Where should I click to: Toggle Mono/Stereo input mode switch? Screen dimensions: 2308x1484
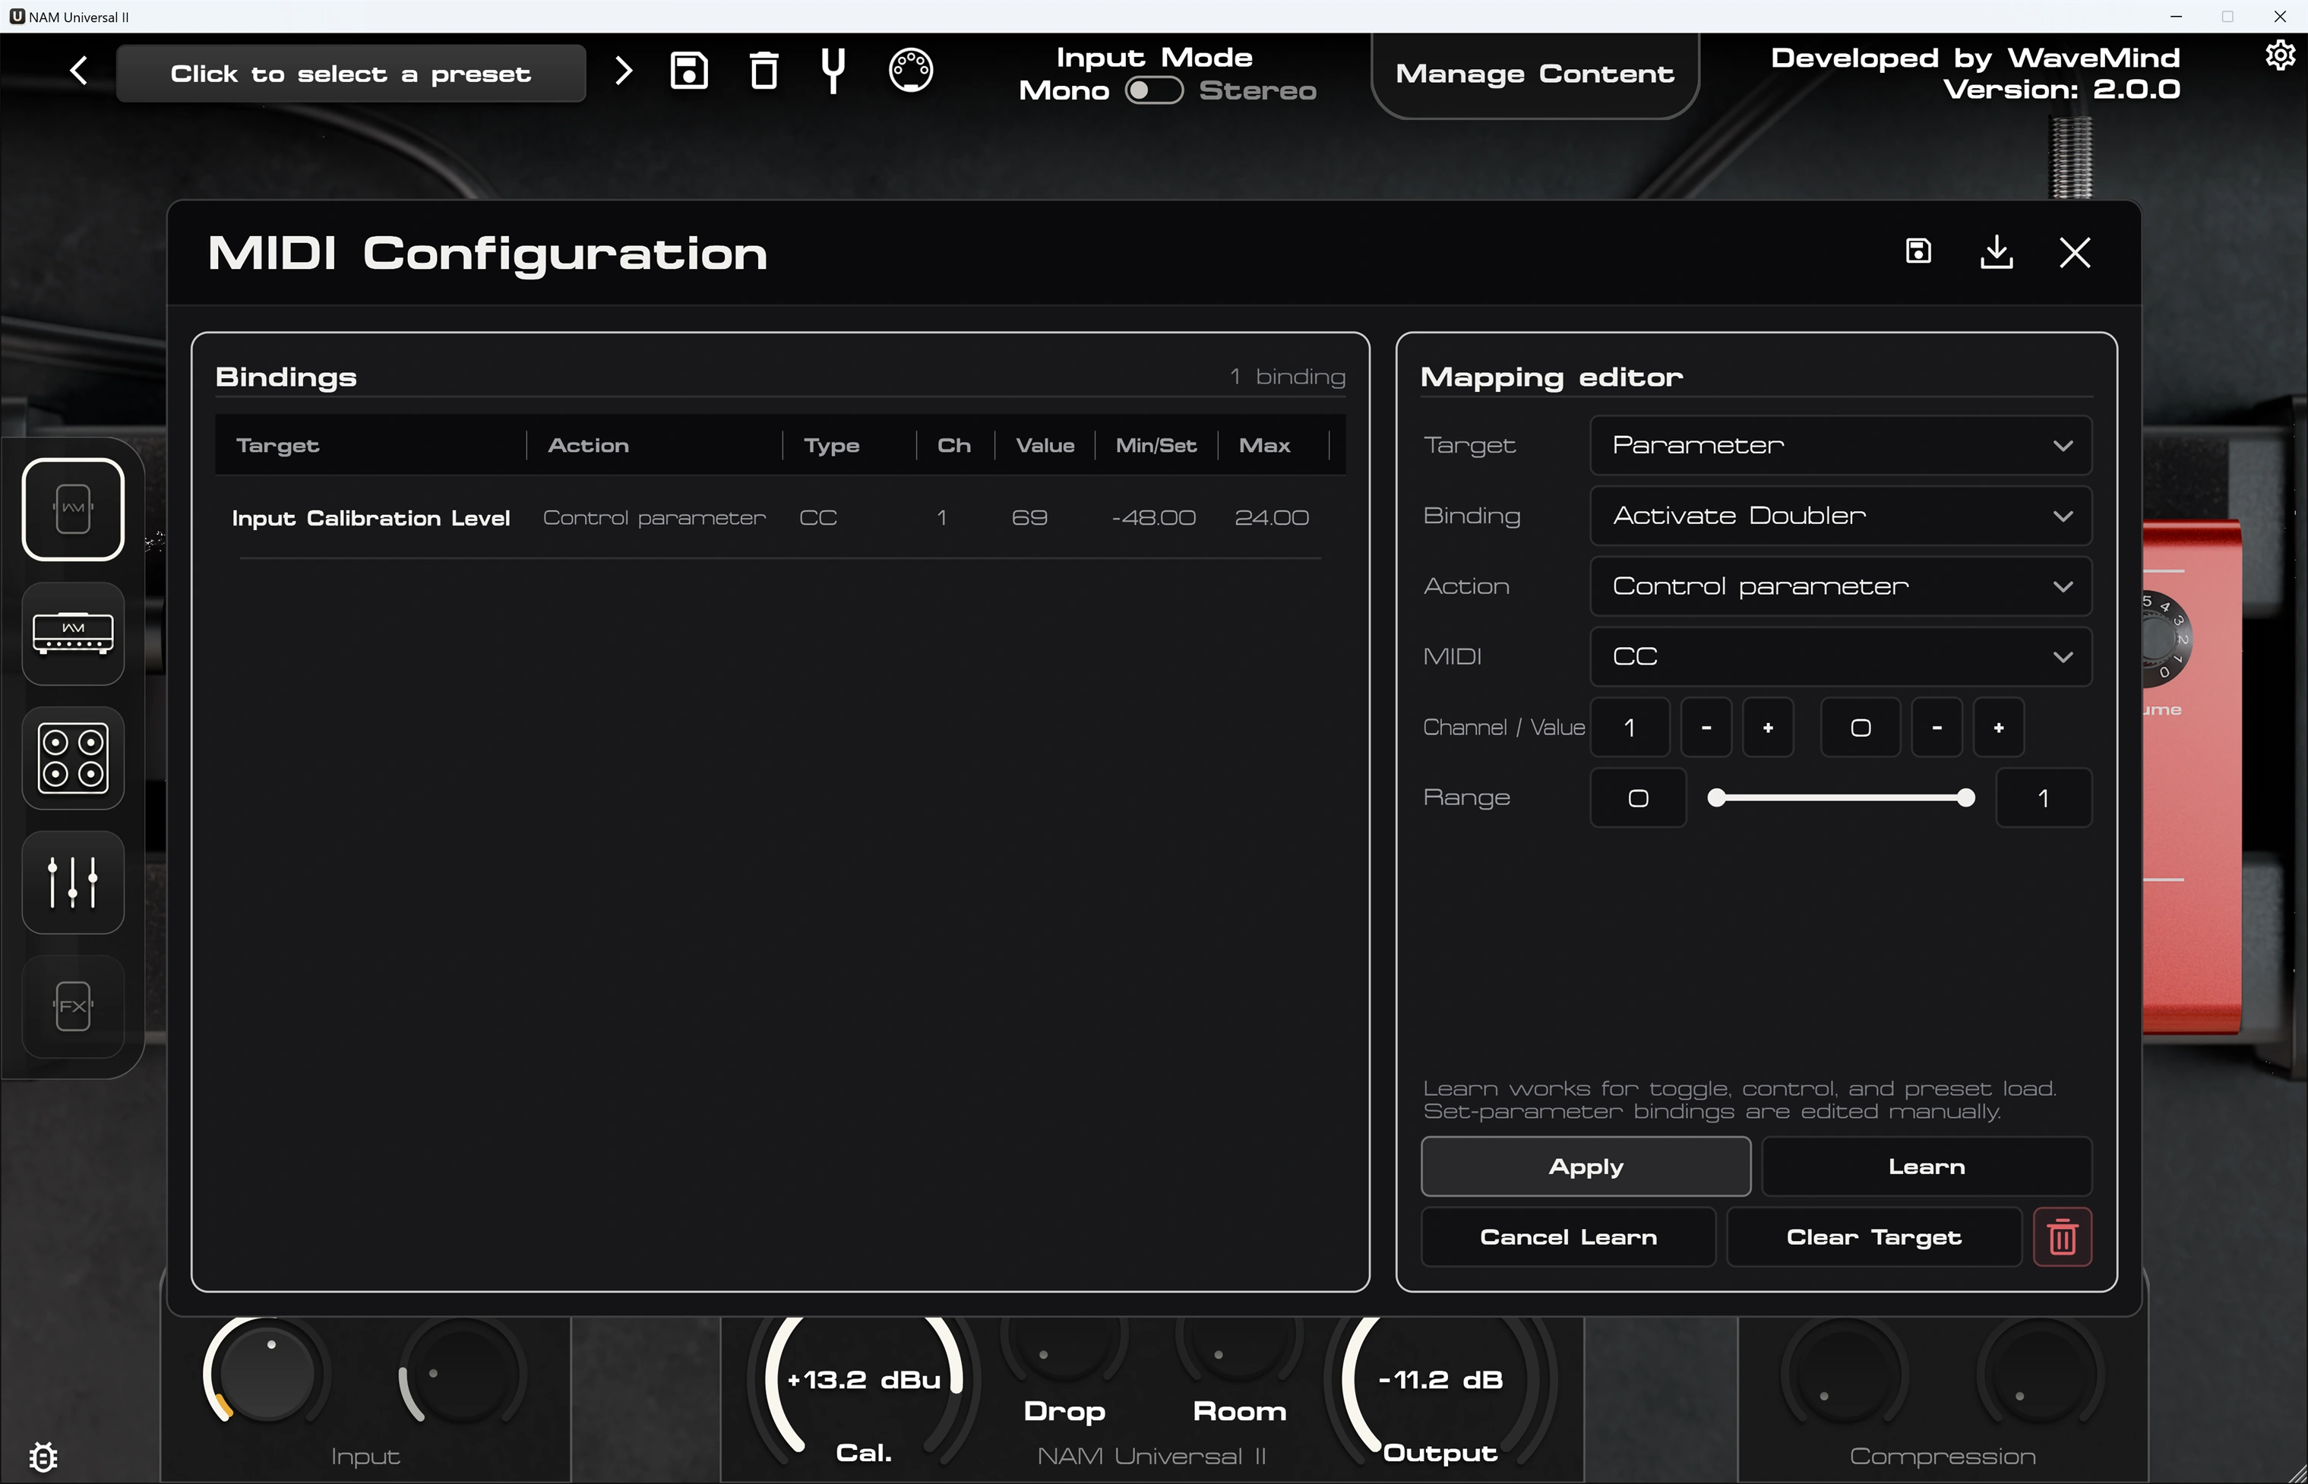(1153, 90)
